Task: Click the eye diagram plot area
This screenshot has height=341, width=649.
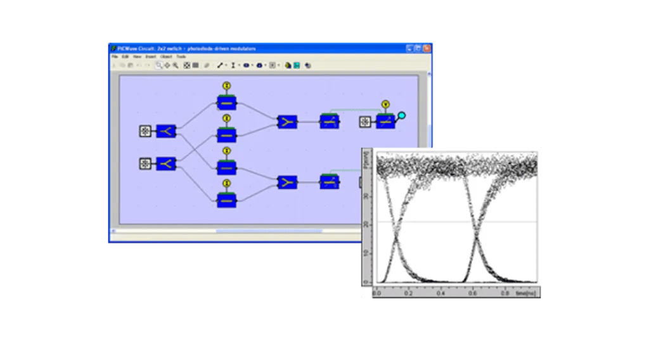Action: coord(457,217)
